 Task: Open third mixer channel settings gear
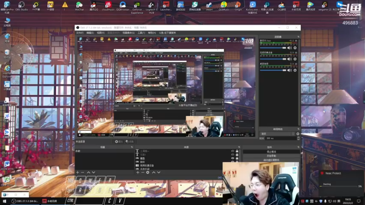coord(295,70)
